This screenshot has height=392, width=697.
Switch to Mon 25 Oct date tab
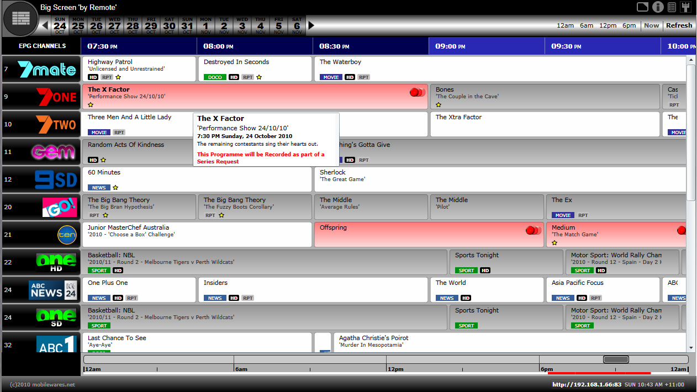coord(78,25)
